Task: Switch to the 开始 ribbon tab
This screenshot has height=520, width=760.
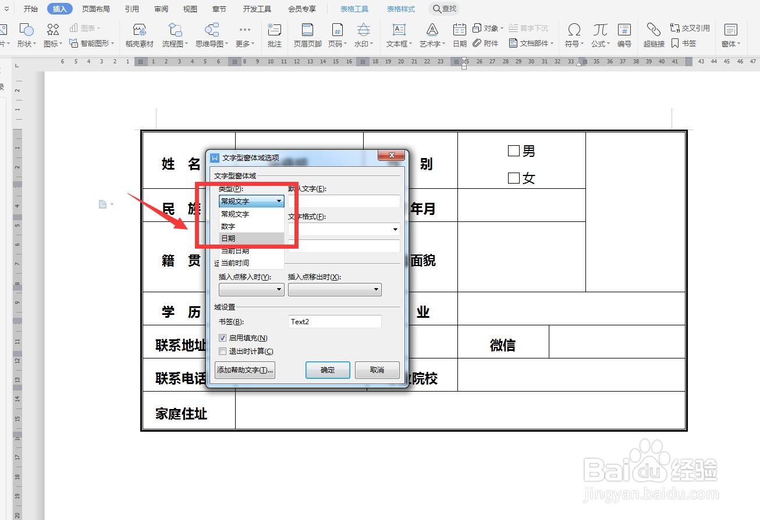Action: click(30, 9)
